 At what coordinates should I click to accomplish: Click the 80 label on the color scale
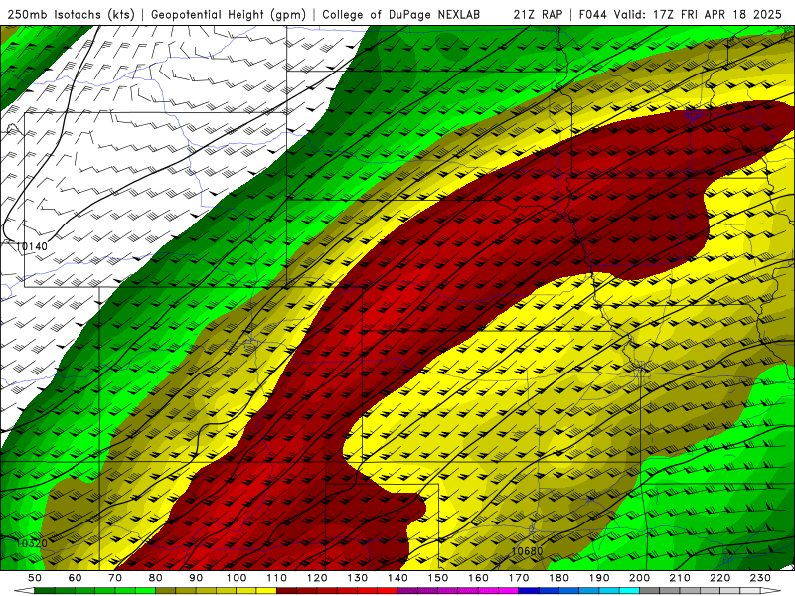pos(156,578)
